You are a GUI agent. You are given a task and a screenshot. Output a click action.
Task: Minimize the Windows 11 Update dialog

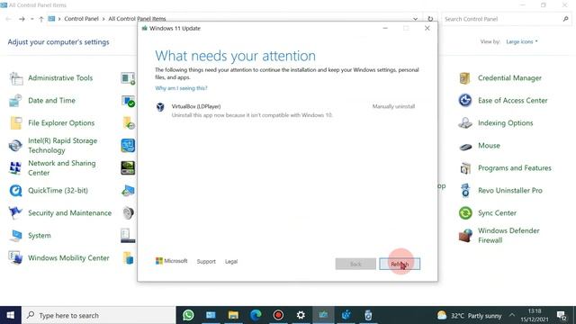[385, 28]
